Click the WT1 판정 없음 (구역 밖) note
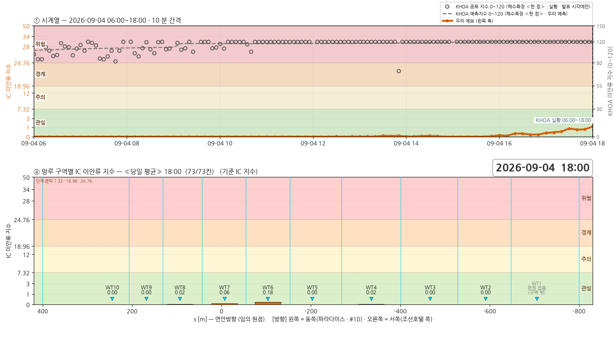Screen dimensions: 614x344 (x=537, y=288)
